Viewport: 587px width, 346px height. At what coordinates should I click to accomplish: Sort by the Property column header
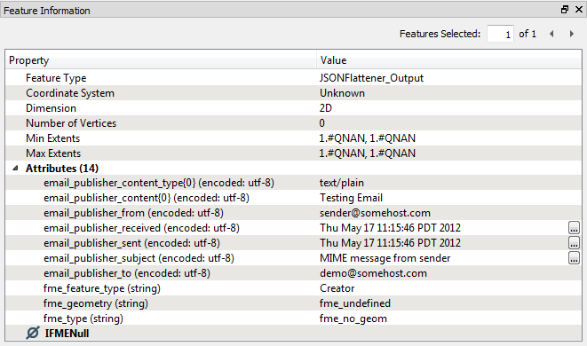click(x=161, y=59)
